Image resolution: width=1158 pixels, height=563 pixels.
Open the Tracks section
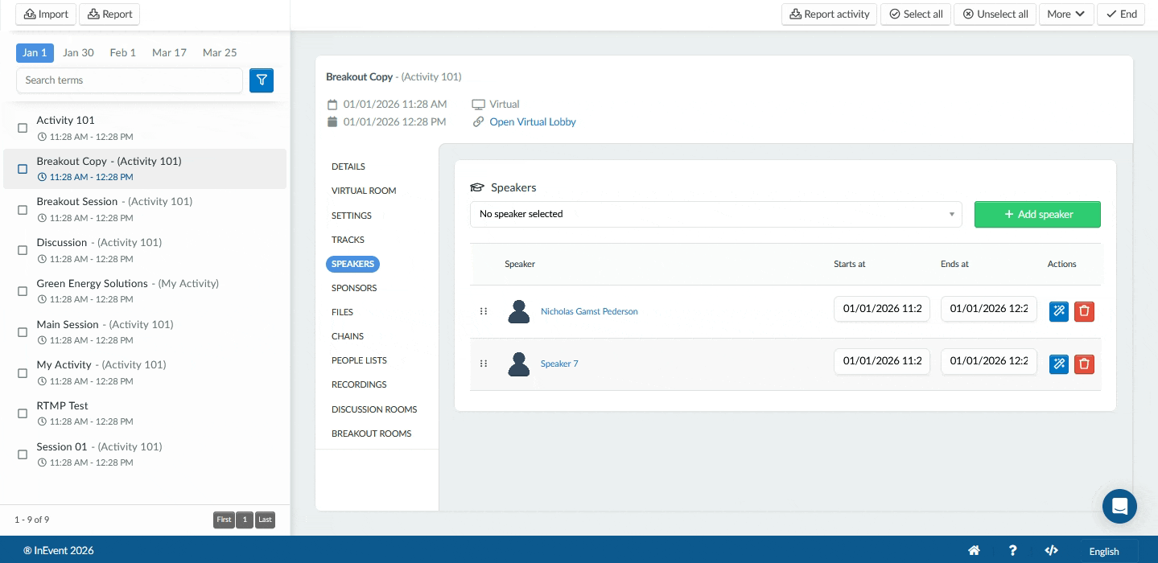click(348, 240)
